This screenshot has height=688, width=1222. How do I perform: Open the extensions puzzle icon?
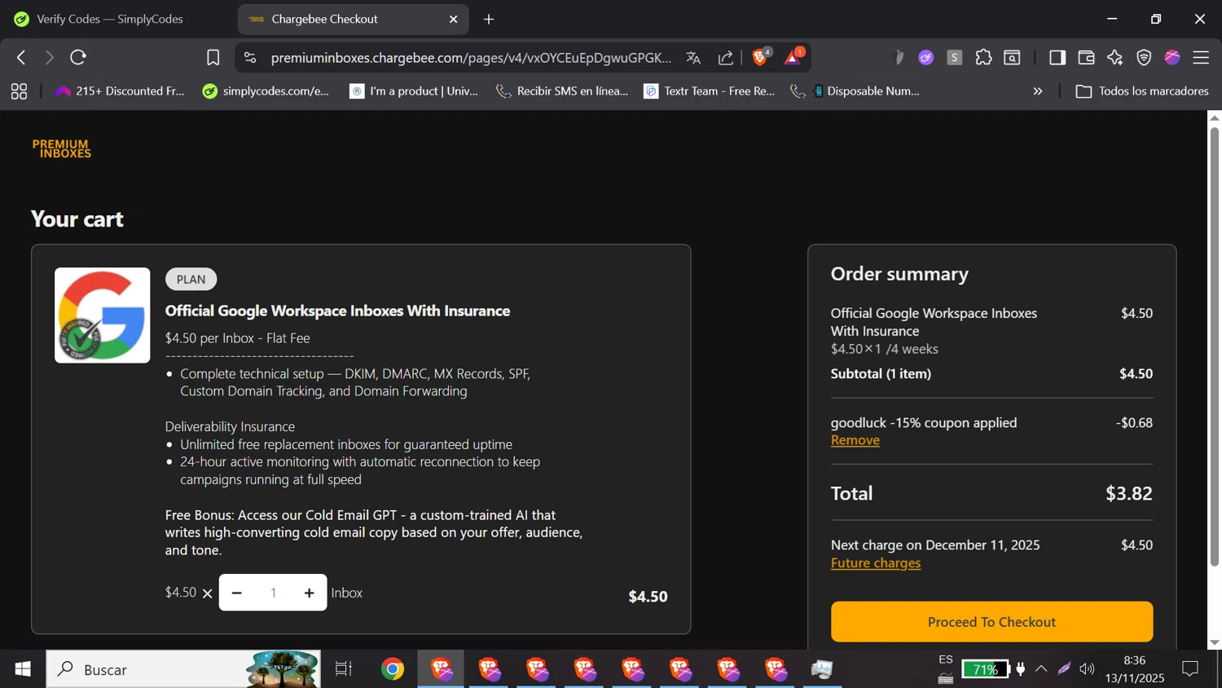click(983, 58)
